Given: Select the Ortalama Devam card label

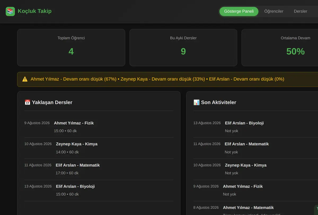Looking at the screenshot, I should click(295, 38).
